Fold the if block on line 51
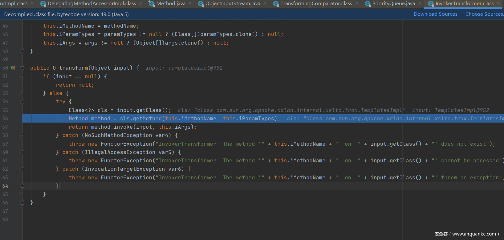Screen dimensions: 504x240 coord(22,76)
